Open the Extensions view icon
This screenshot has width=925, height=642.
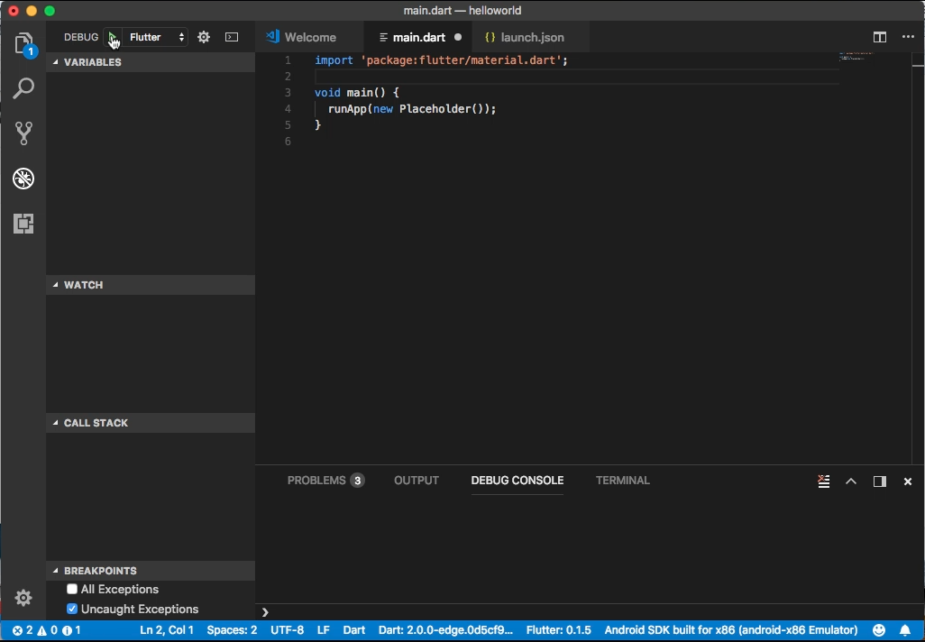pyautogui.click(x=23, y=223)
